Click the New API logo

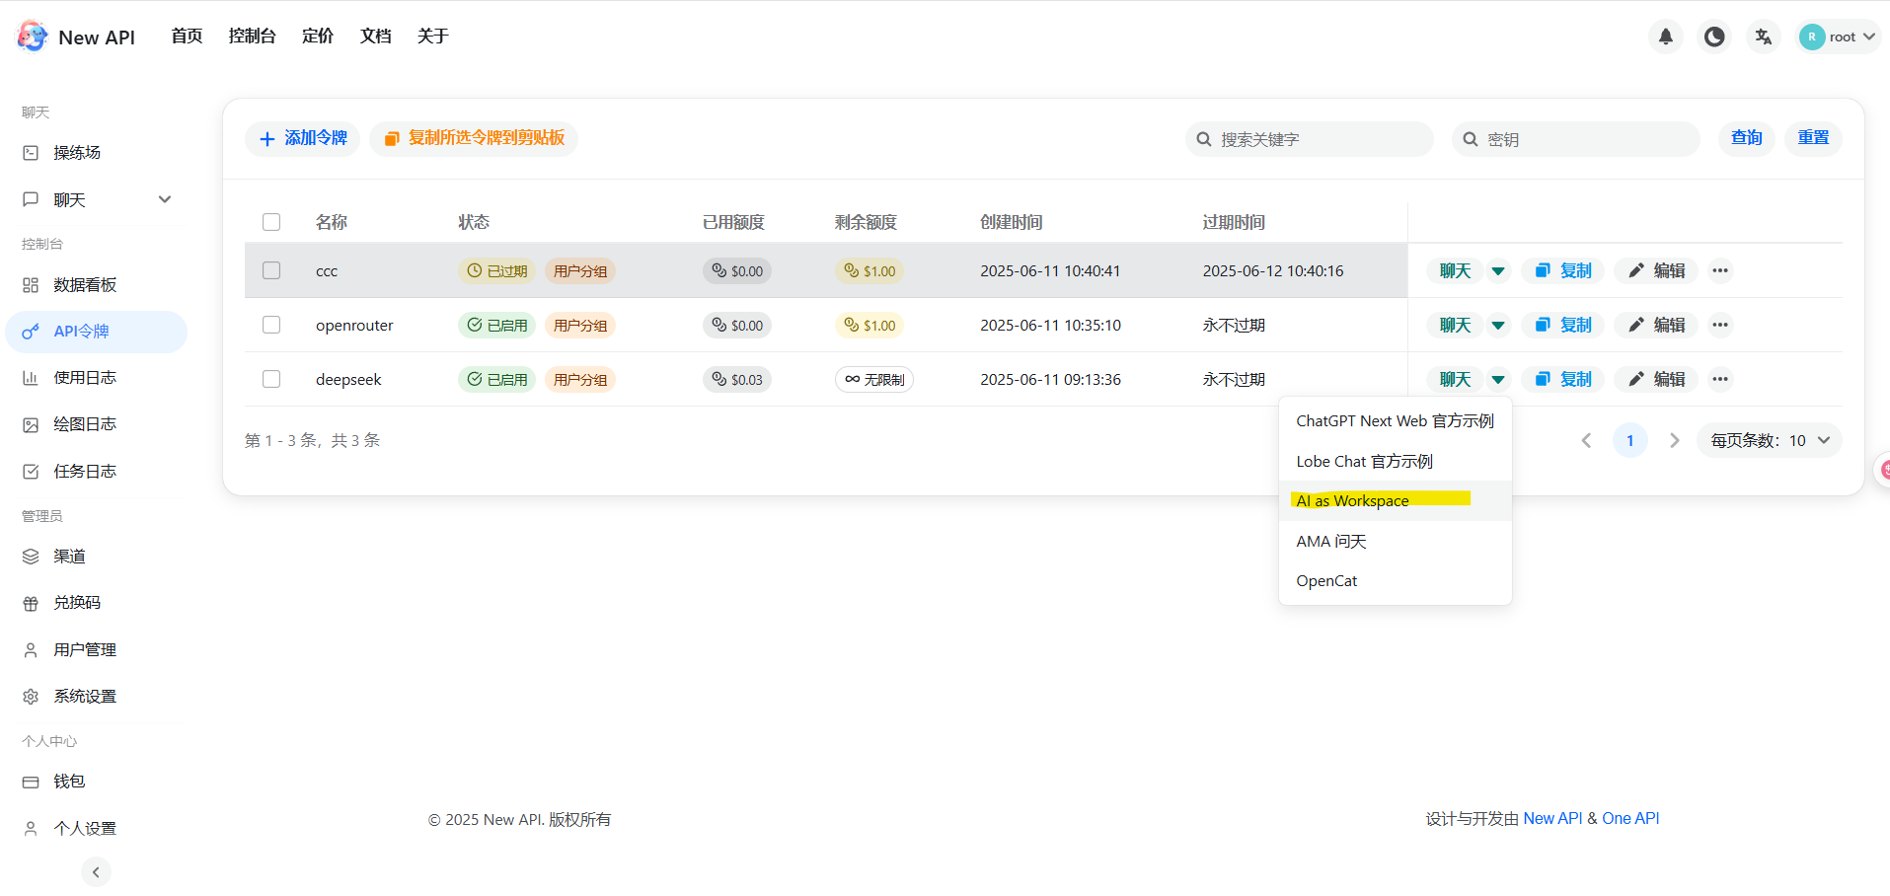[x=76, y=37]
